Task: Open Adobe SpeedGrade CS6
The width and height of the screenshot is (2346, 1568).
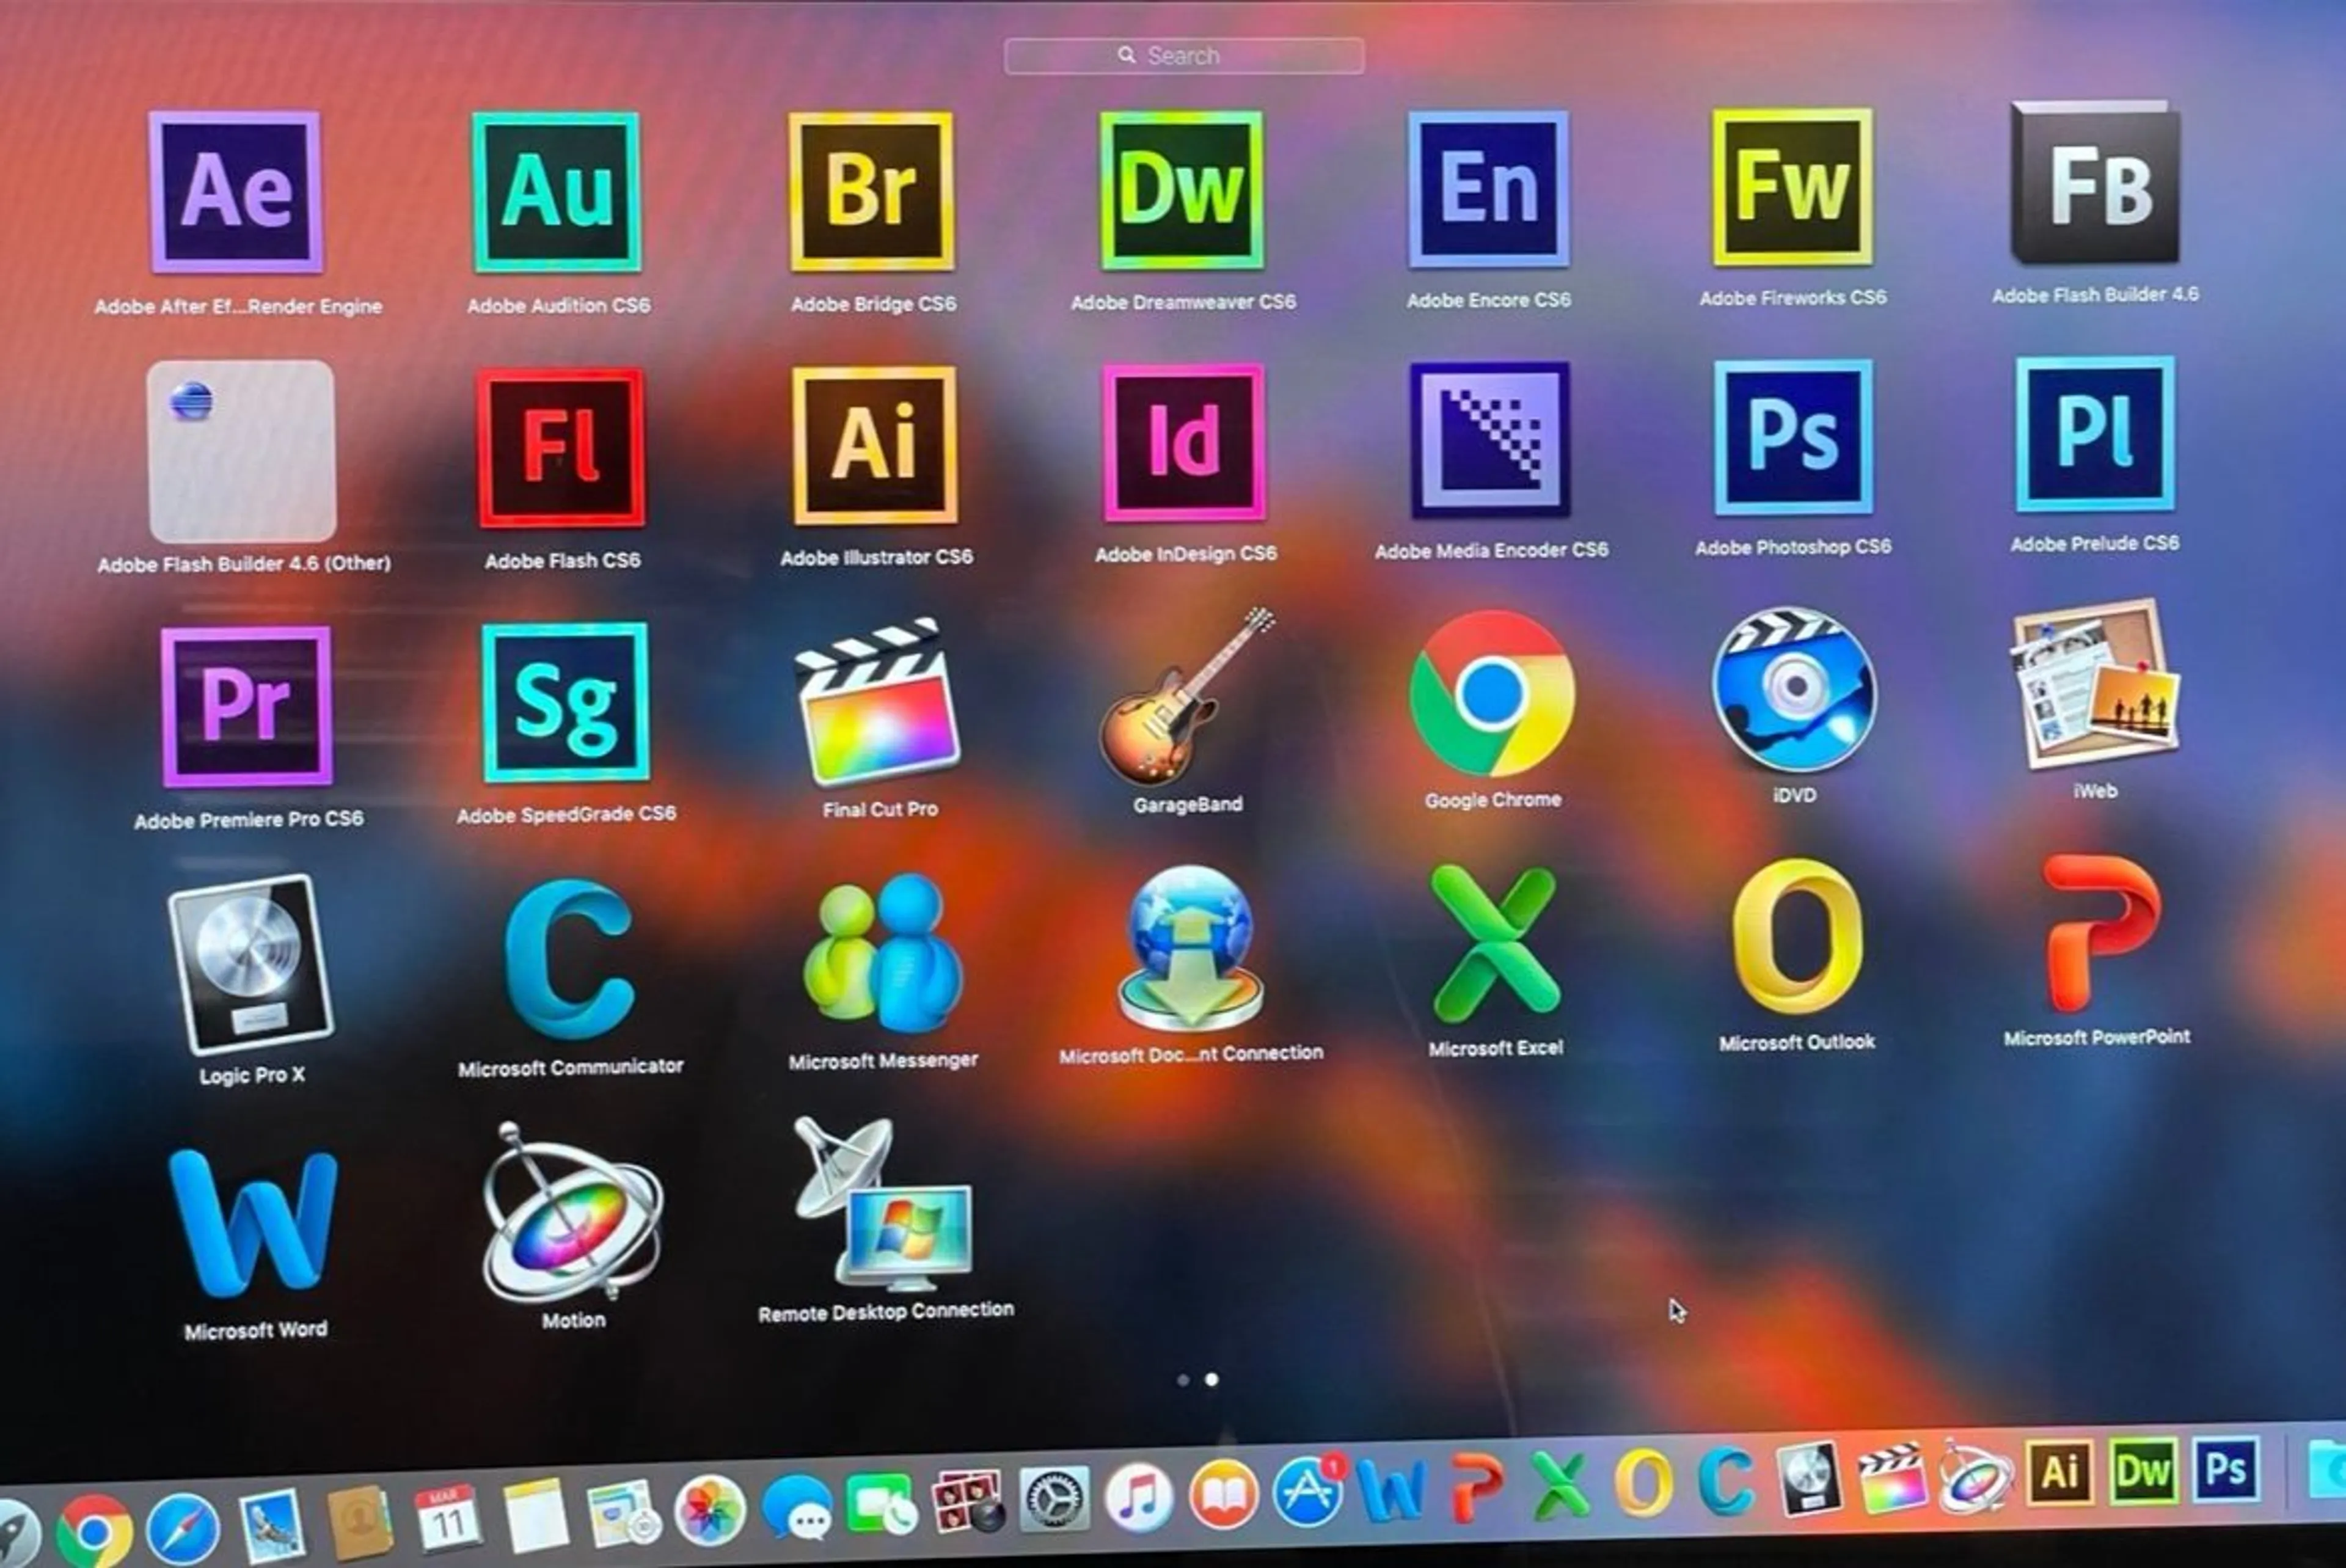Action: tap(565, 702)
